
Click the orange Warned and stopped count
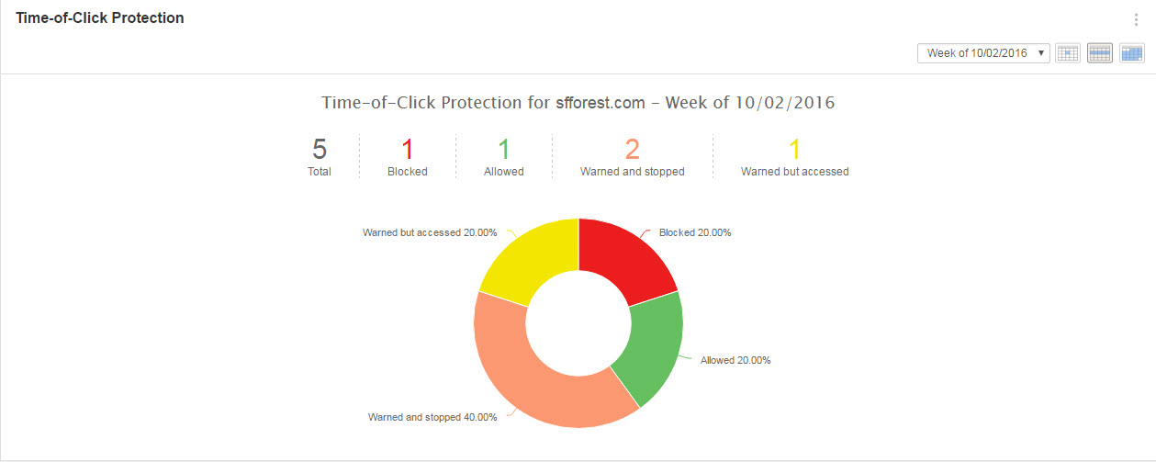632,149
